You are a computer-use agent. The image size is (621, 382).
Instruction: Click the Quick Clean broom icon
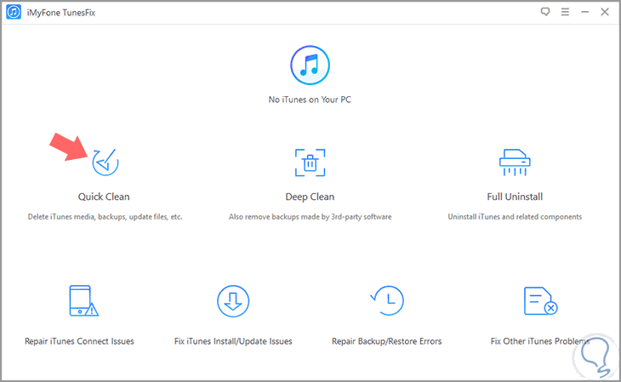click(105, 162)
